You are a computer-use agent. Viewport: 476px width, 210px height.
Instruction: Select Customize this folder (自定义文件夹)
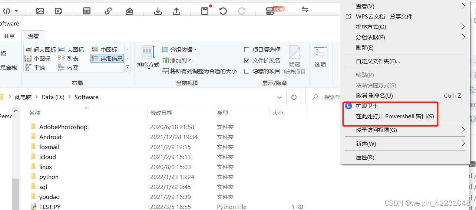405,61
